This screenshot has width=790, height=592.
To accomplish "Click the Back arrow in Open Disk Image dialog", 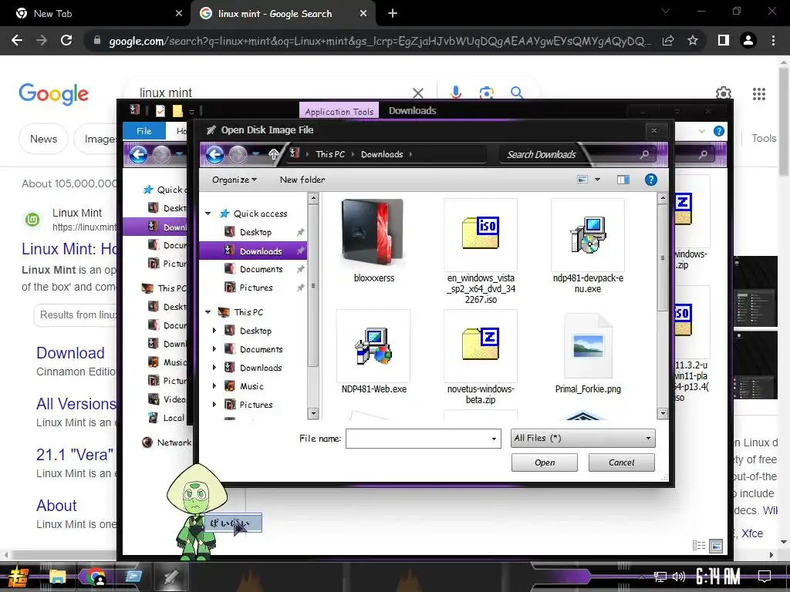I will click(214, 154).
